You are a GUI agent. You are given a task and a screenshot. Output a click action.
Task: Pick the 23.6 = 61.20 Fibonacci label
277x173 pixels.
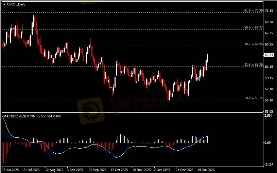(x=254, y=65)
